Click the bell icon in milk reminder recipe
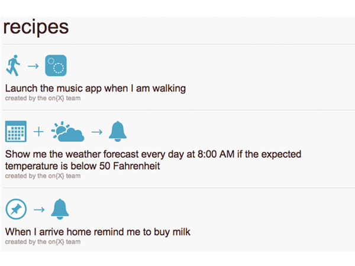Screen dimensions: 355x266 coord(60,209)
